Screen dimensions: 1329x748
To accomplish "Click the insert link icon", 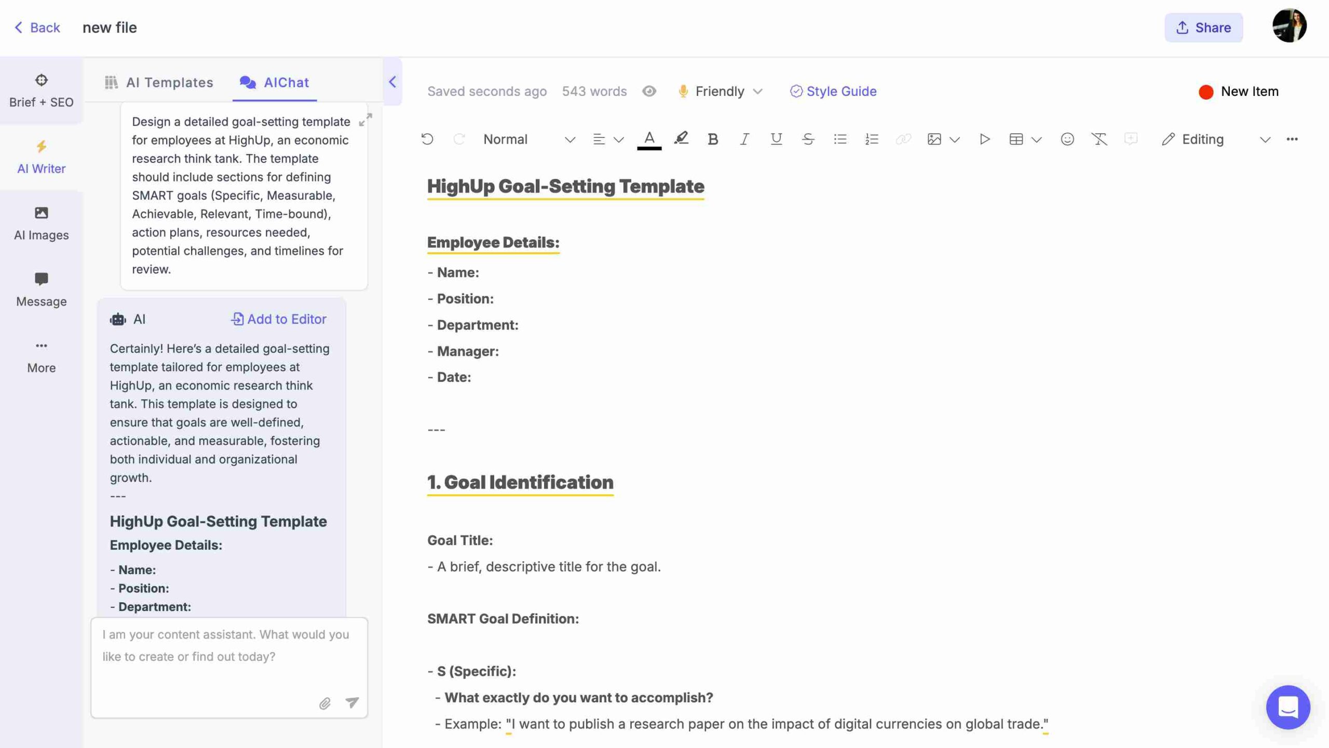I will (903, 139).
